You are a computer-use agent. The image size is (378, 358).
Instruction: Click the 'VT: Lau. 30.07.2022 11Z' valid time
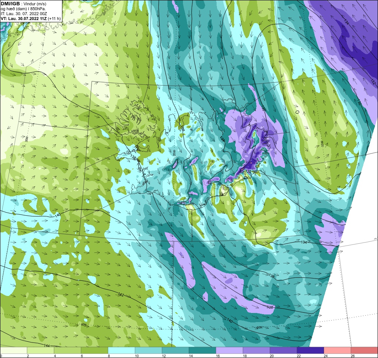coord(24,19)
